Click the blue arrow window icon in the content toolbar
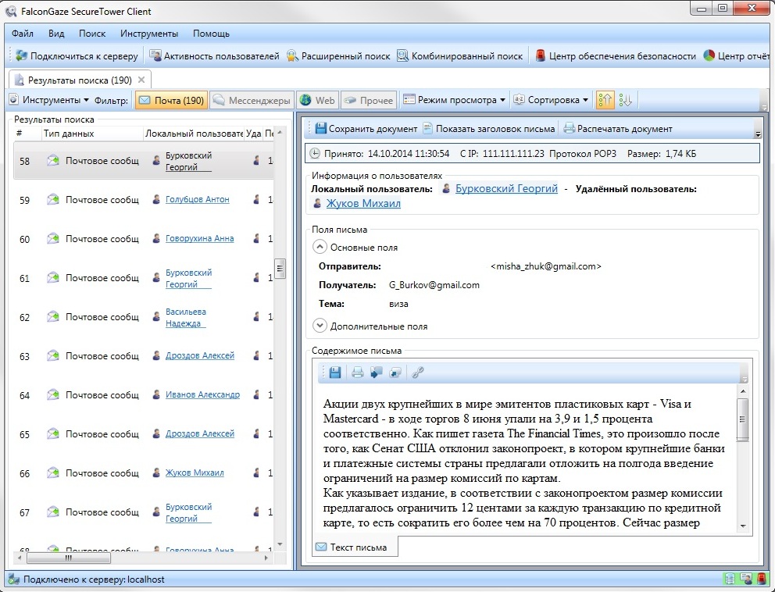775x592 pixels. pyautogui.click(x=376, y=373)
